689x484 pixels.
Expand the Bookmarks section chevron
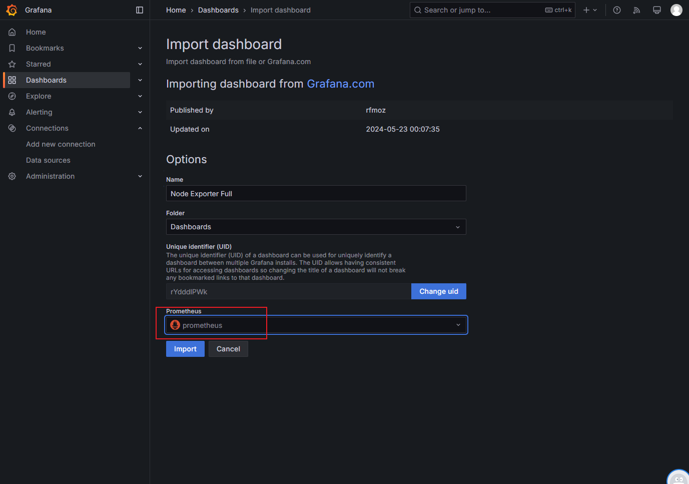point(140,48)
